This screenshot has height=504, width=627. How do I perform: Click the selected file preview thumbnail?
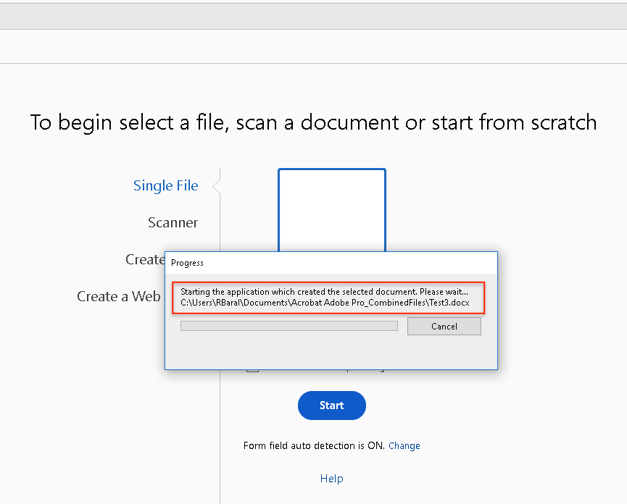[331, 210]
